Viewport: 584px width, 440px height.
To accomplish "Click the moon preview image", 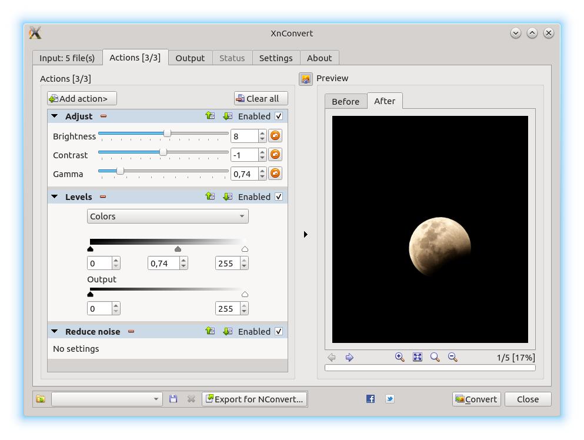I will pos(430,229).
